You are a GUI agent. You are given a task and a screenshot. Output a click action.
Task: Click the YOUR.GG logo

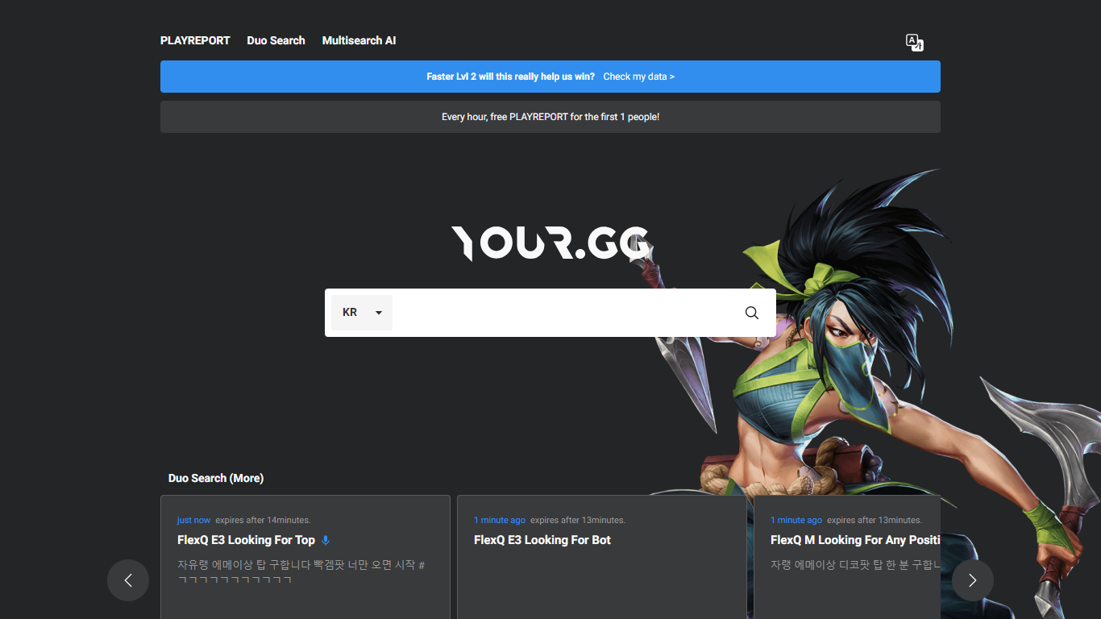[x=550, y=243]
